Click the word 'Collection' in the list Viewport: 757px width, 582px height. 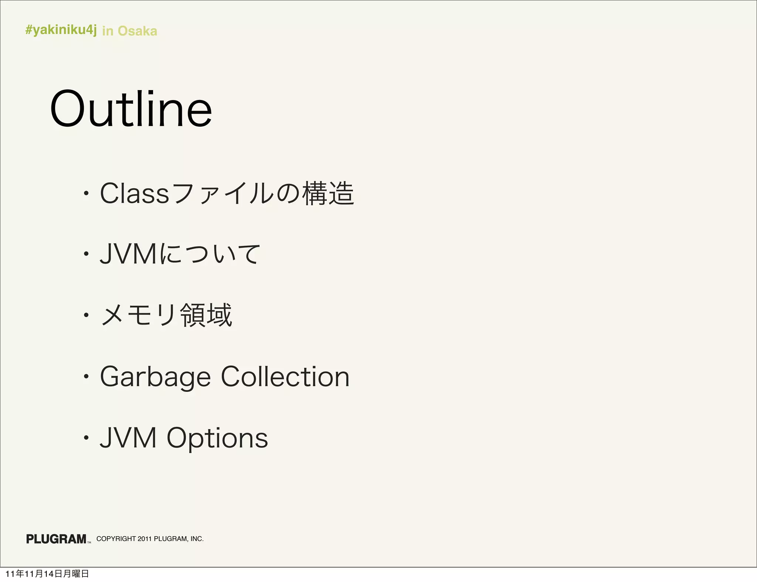[285, 377]
